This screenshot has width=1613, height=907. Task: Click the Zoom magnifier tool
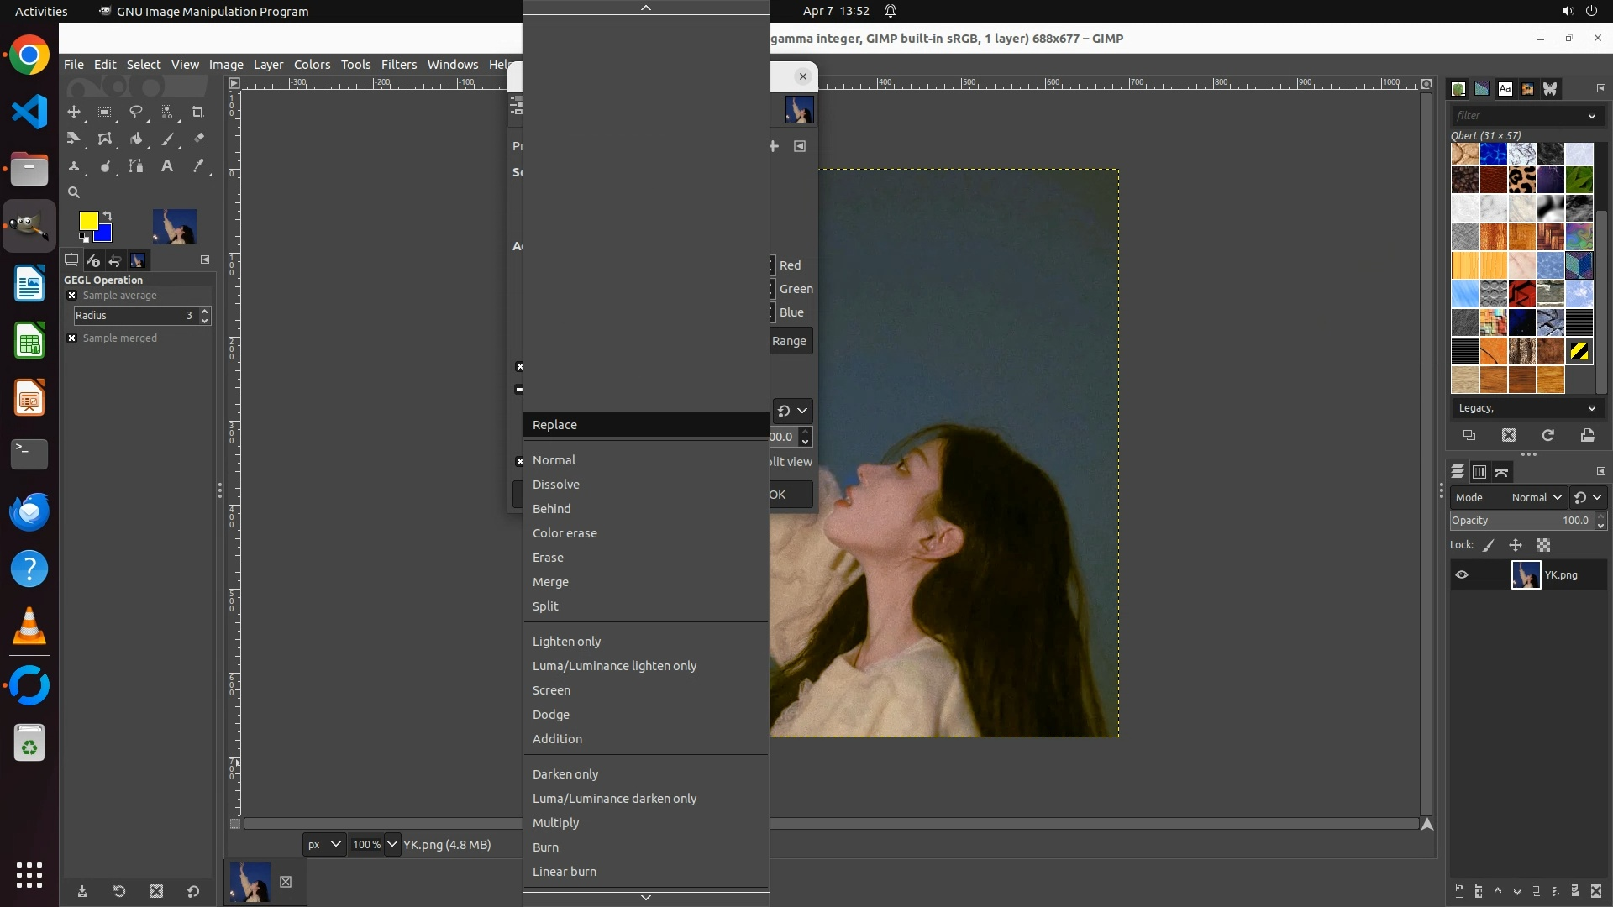pyautogui.click(x=74, y=193)
